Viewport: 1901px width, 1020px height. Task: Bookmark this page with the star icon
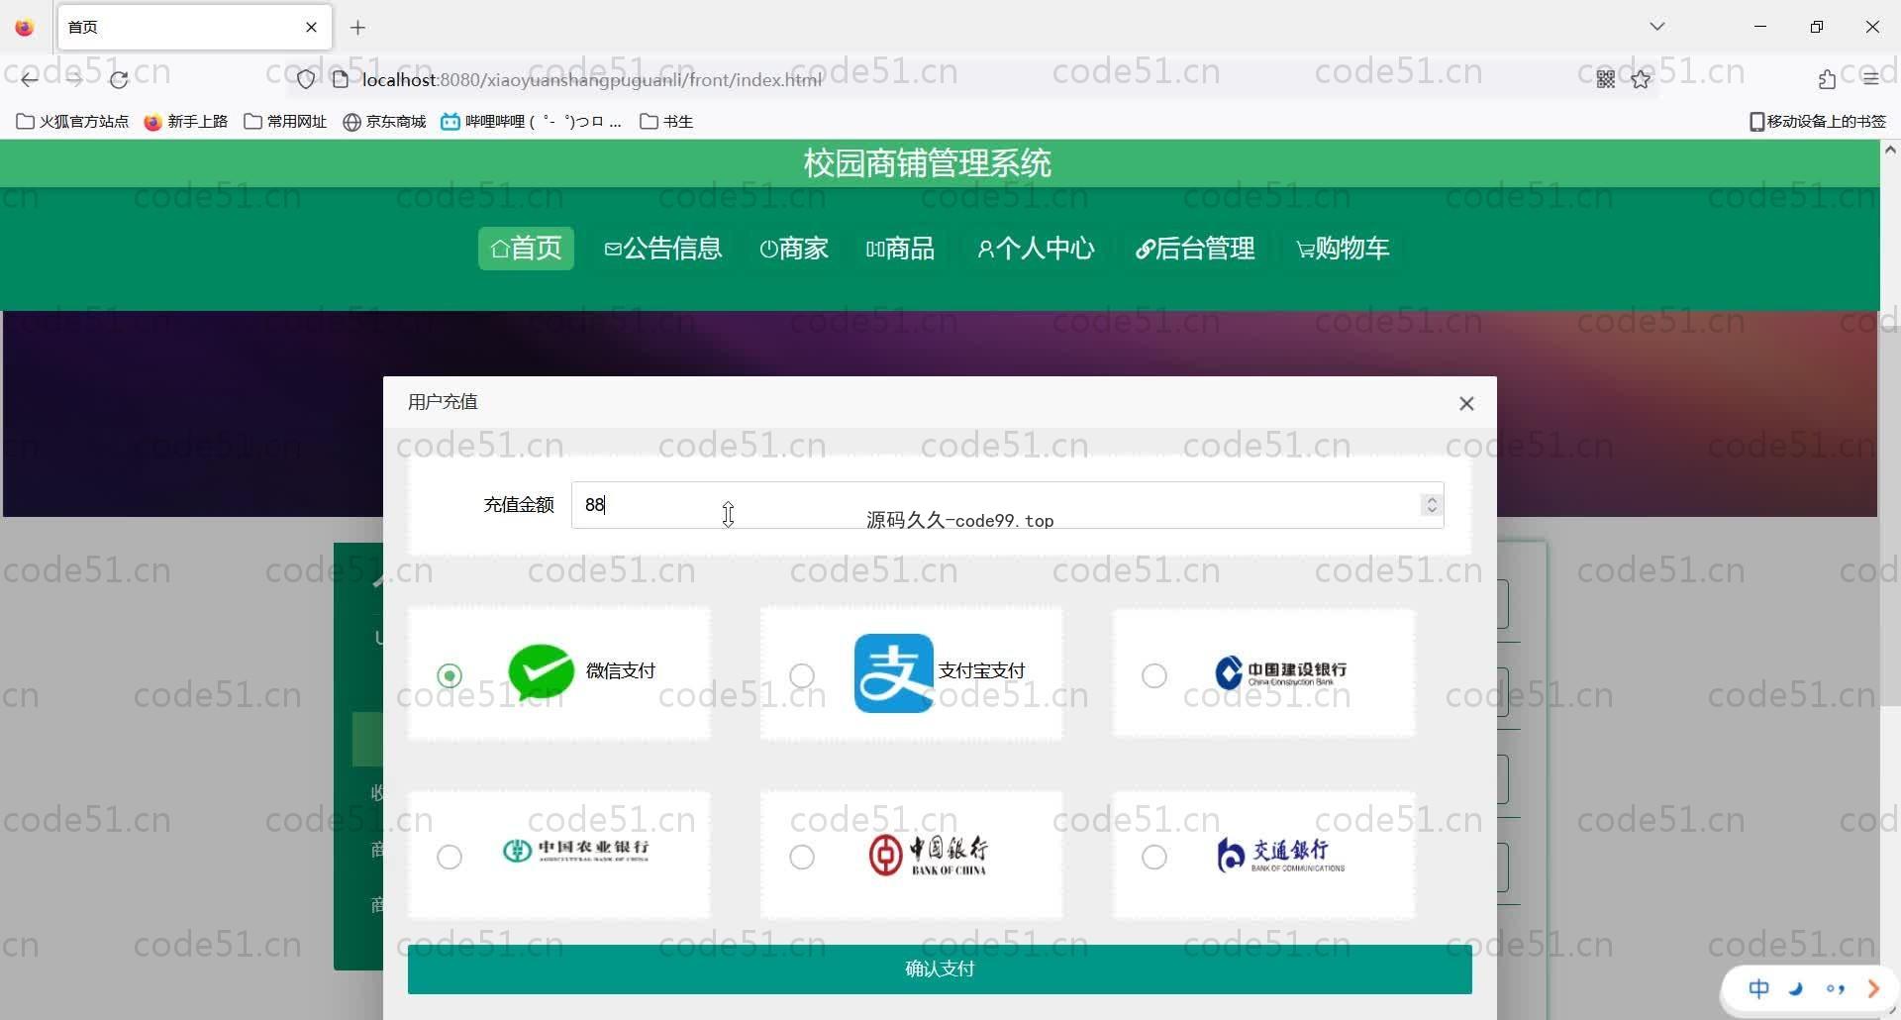[x=1641, y=79]
